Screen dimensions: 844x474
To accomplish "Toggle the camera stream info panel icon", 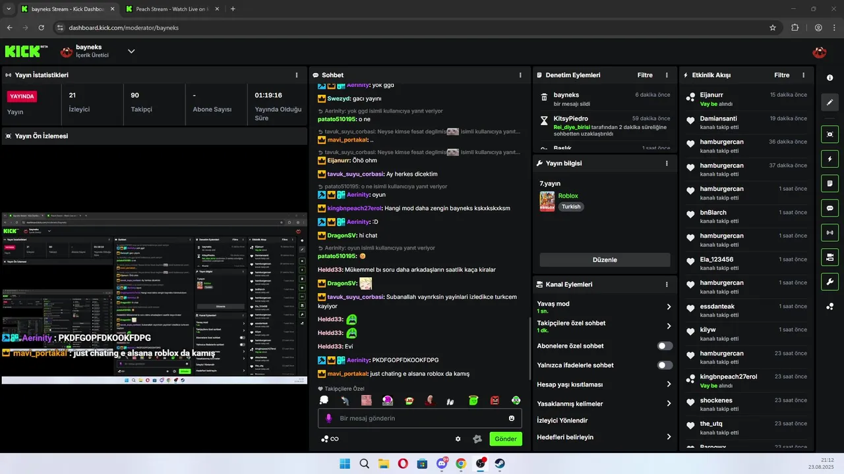I will [x=829, y=257].
